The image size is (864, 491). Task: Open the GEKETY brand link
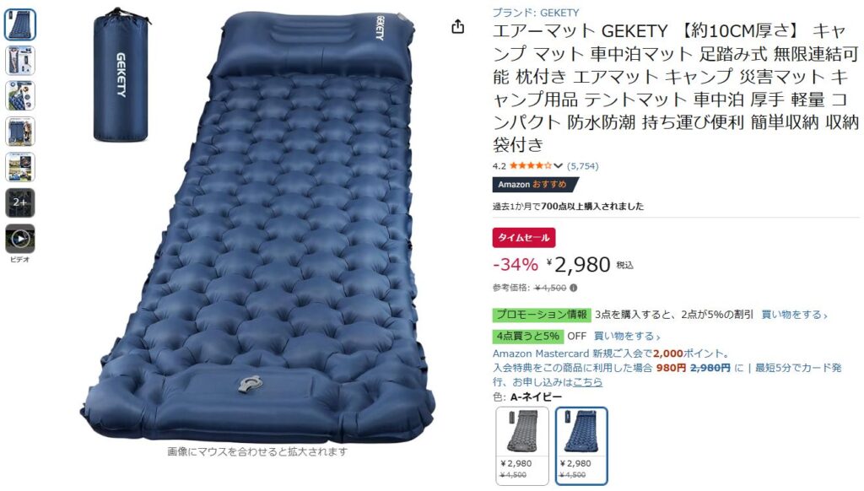pos(536,12)
